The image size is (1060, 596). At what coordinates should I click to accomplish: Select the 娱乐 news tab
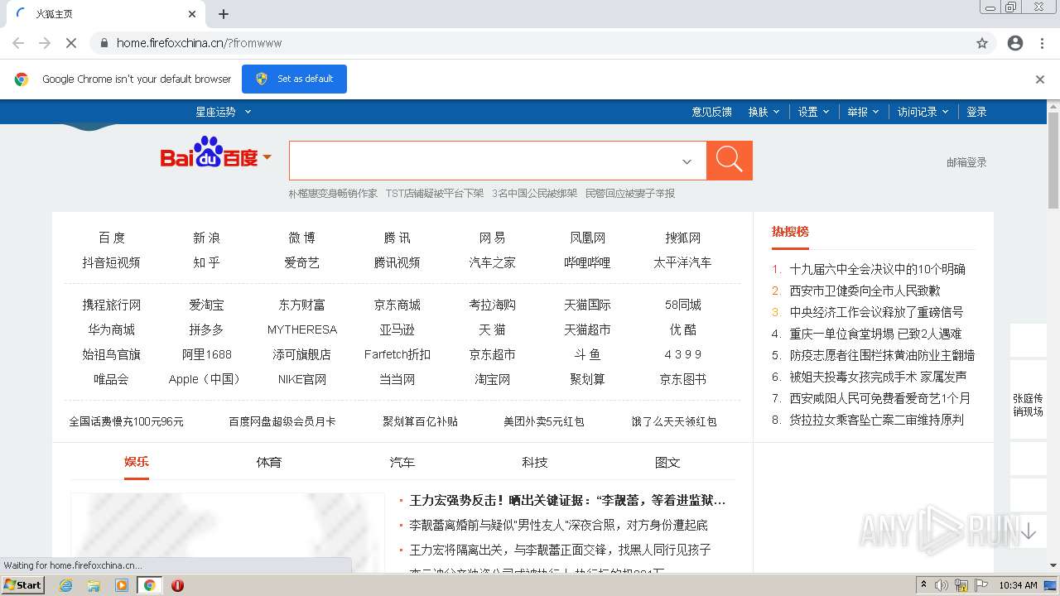coord(137,462)
